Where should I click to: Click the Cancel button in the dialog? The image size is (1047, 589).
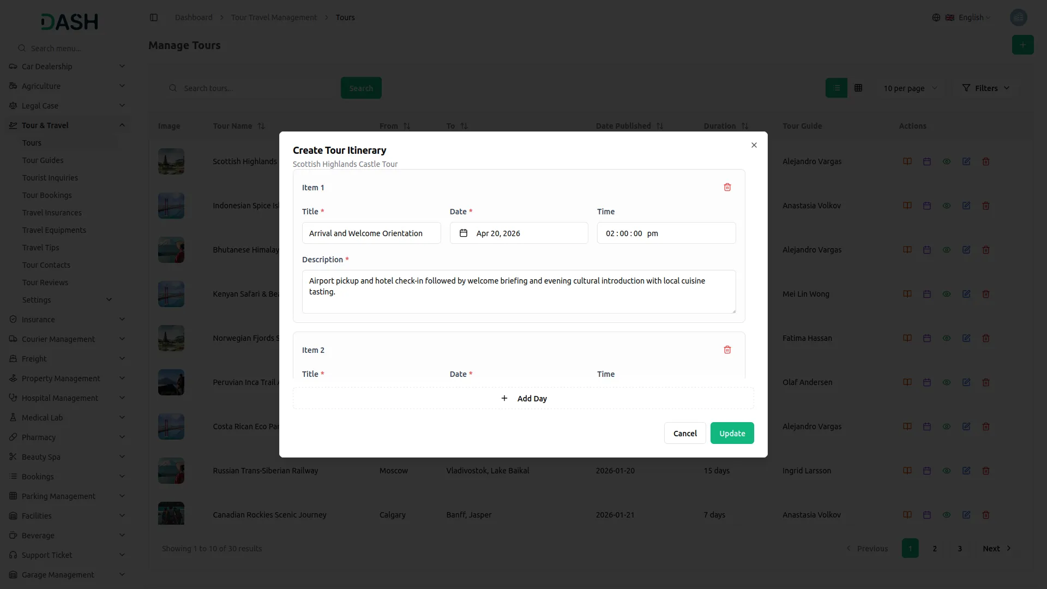coord(685,433)
